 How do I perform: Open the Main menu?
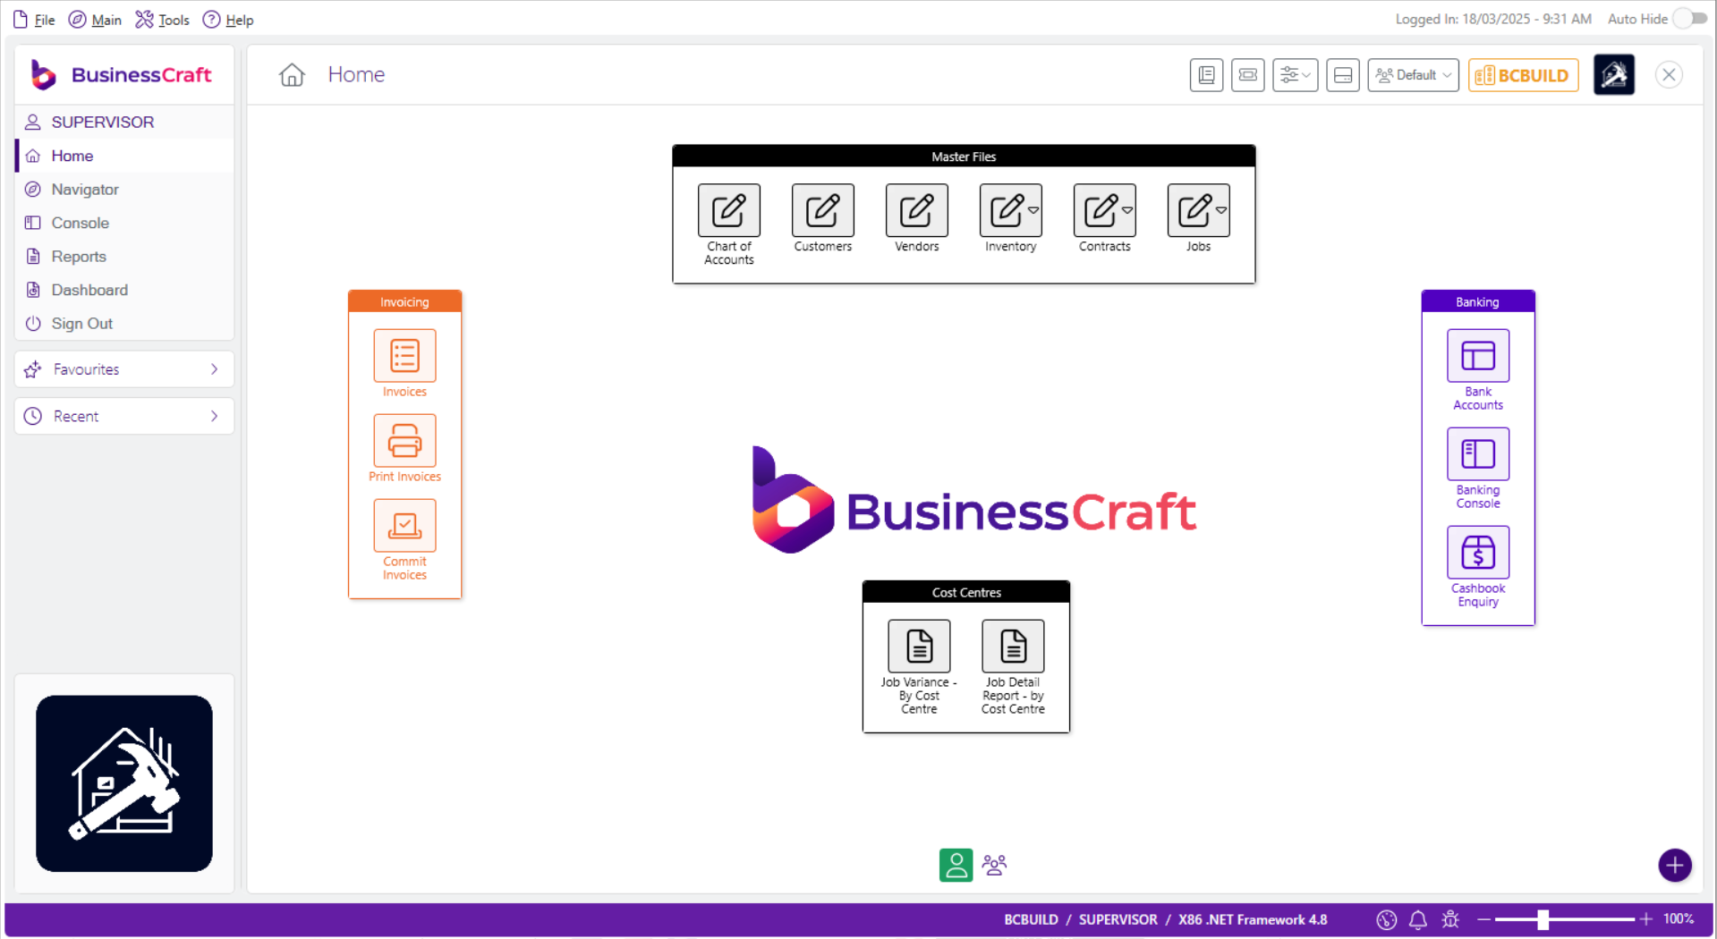click(95, 20)
